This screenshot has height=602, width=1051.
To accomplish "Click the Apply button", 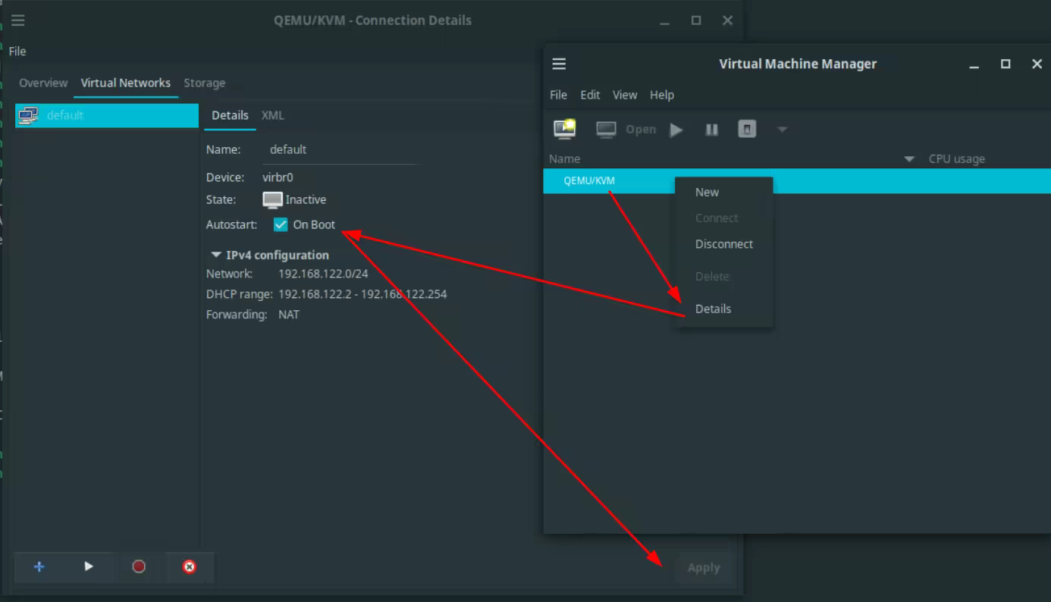I will click(x=703, y=567).
